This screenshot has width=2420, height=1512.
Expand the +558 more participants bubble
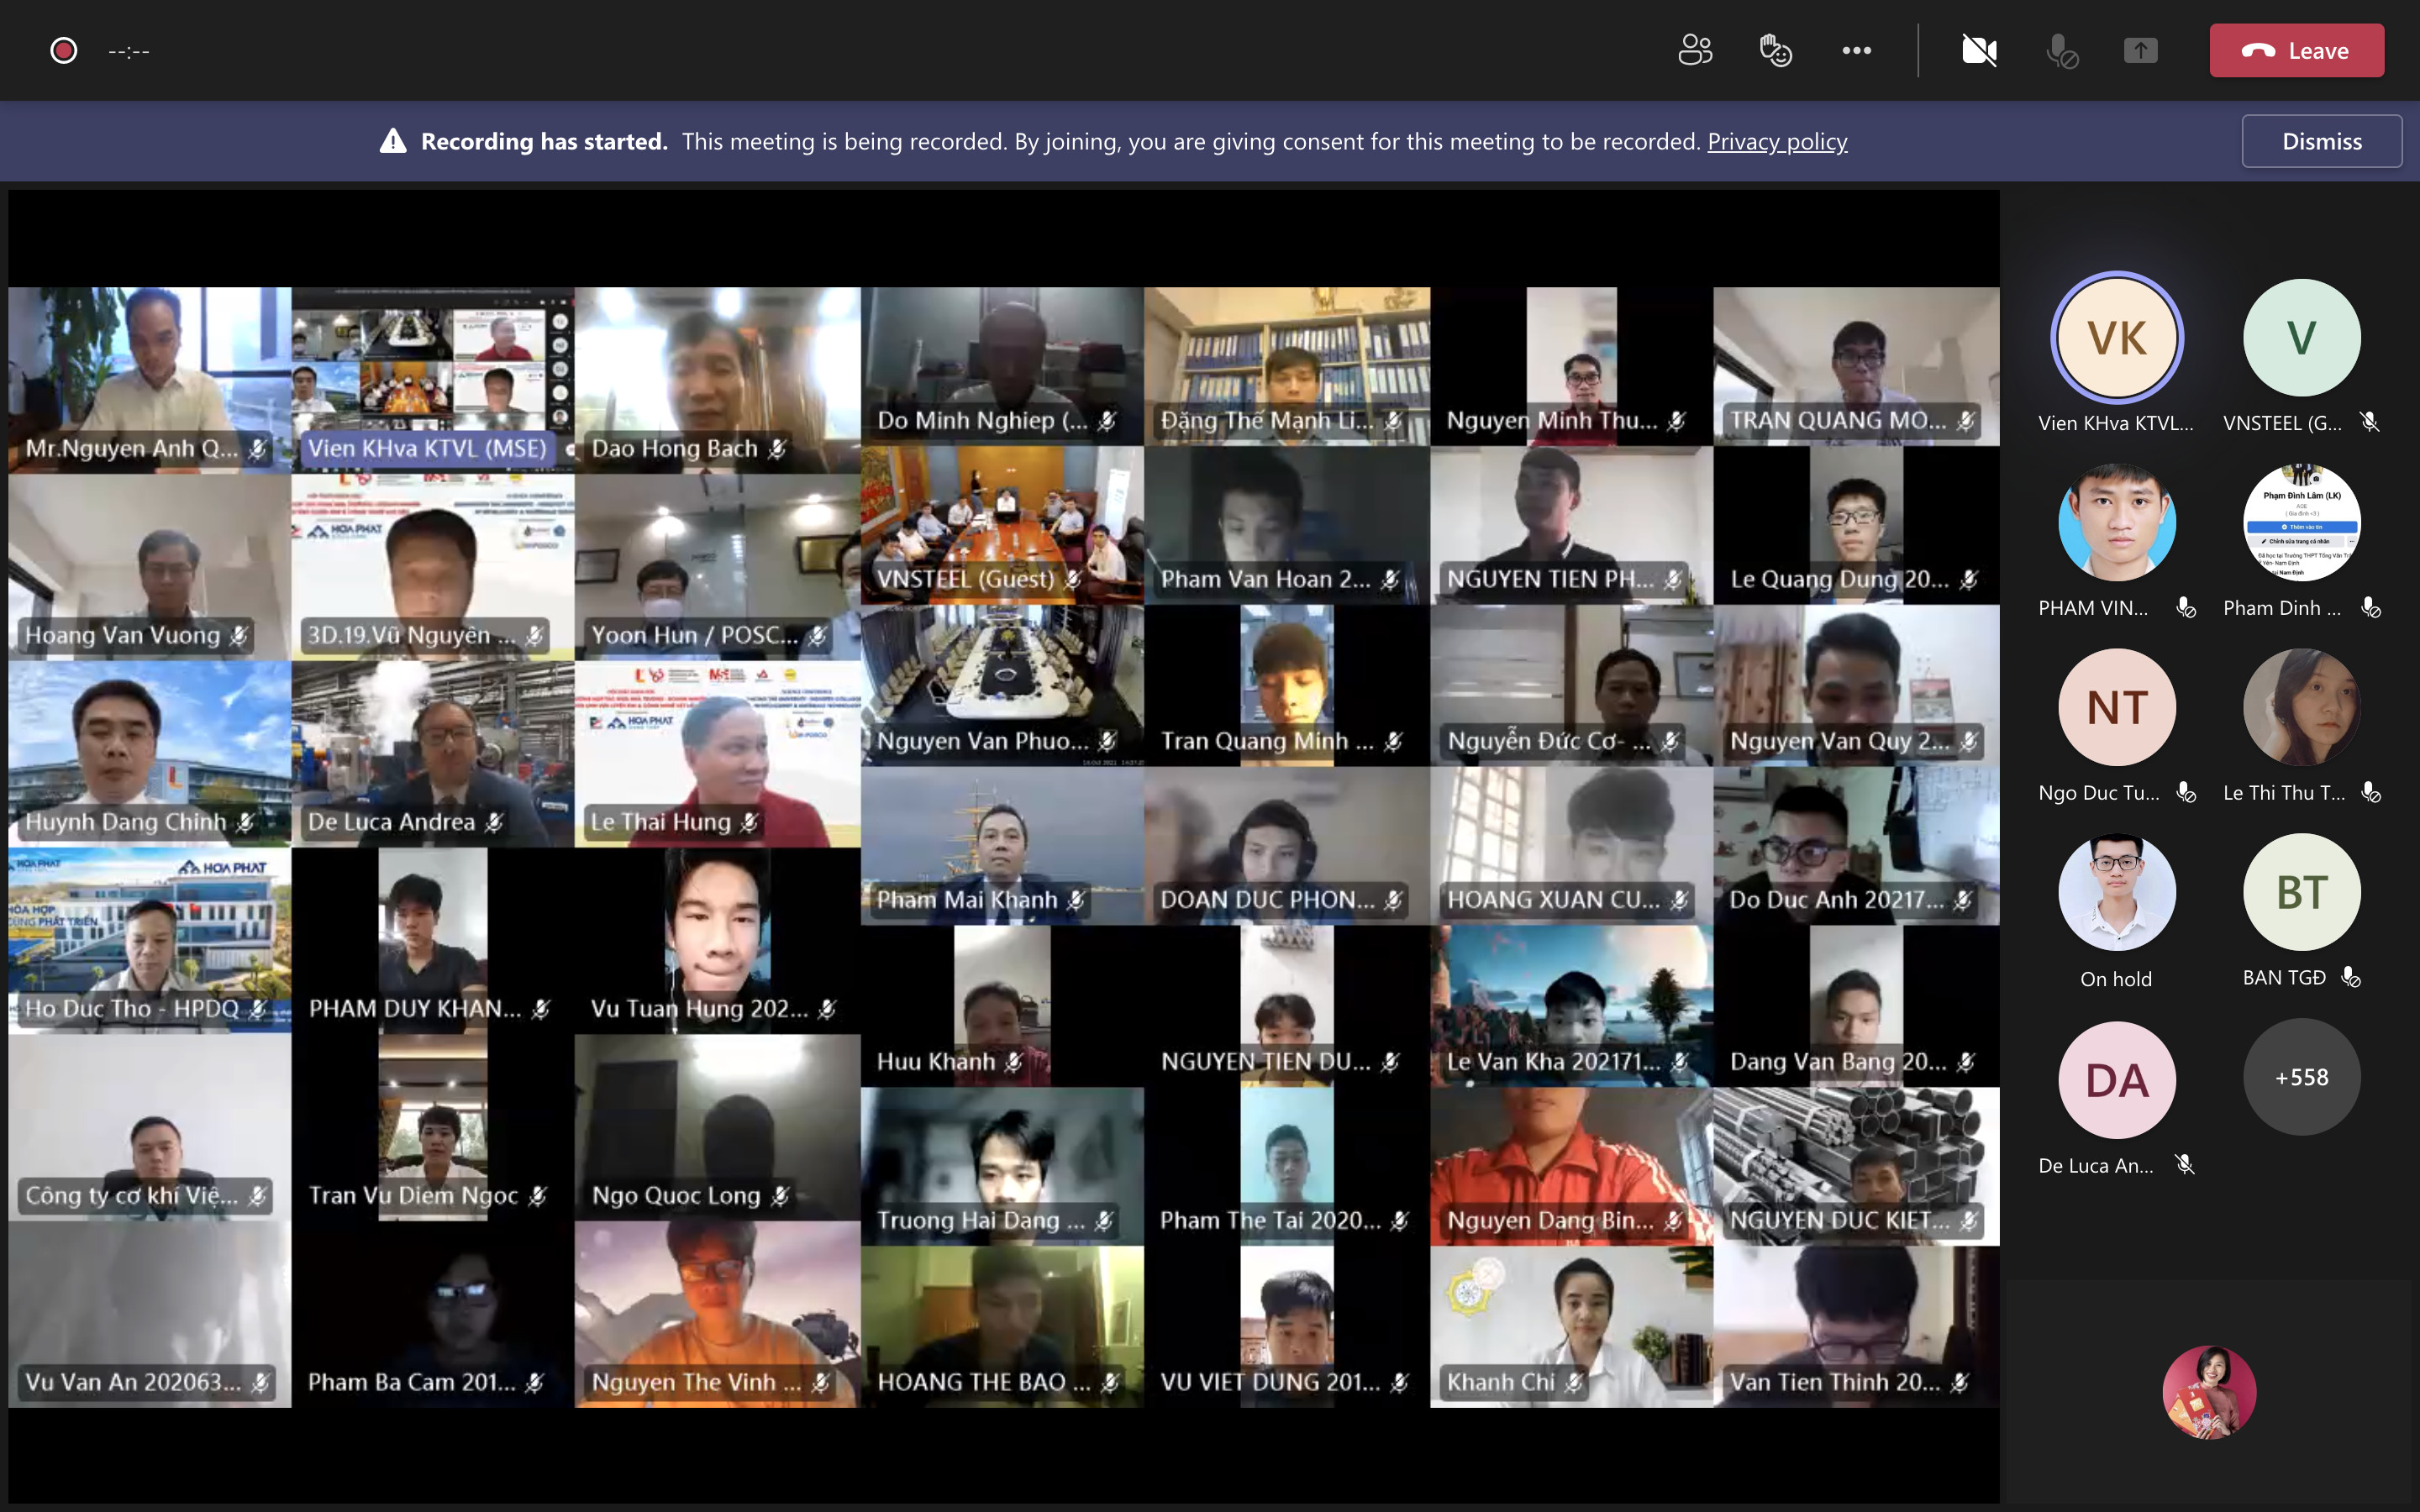(x=2301, y=1077)
